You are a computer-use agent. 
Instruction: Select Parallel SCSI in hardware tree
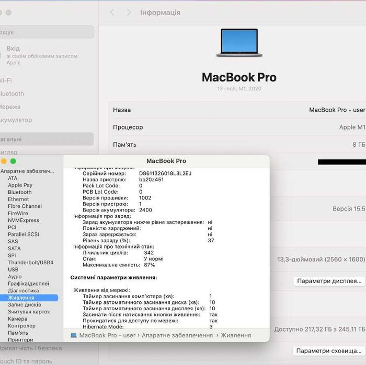pos(24,234)
